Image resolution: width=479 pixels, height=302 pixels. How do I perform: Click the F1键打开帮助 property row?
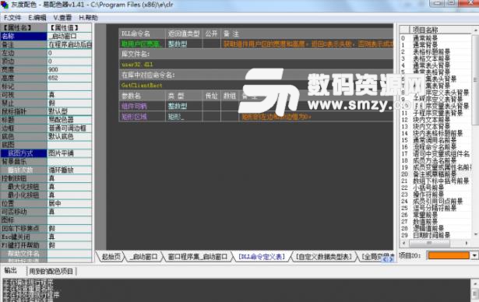pos(46,245)
